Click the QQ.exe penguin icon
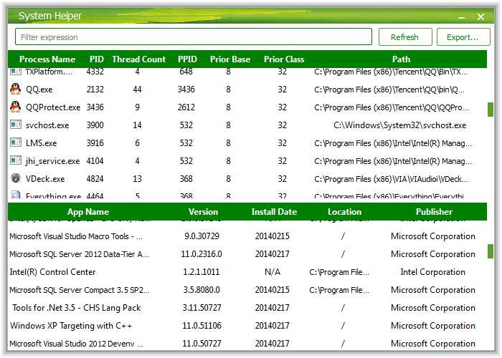Image resolution: width=502 pixels, height=358 pixels. point(15,89)
